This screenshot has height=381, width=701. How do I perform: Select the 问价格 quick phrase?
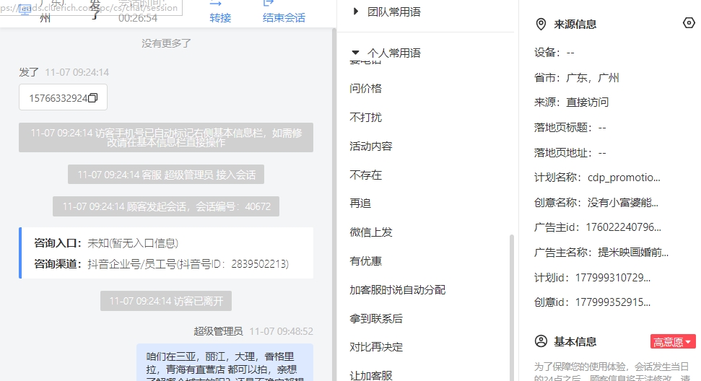pyautogui.click(x=366, y=89)
